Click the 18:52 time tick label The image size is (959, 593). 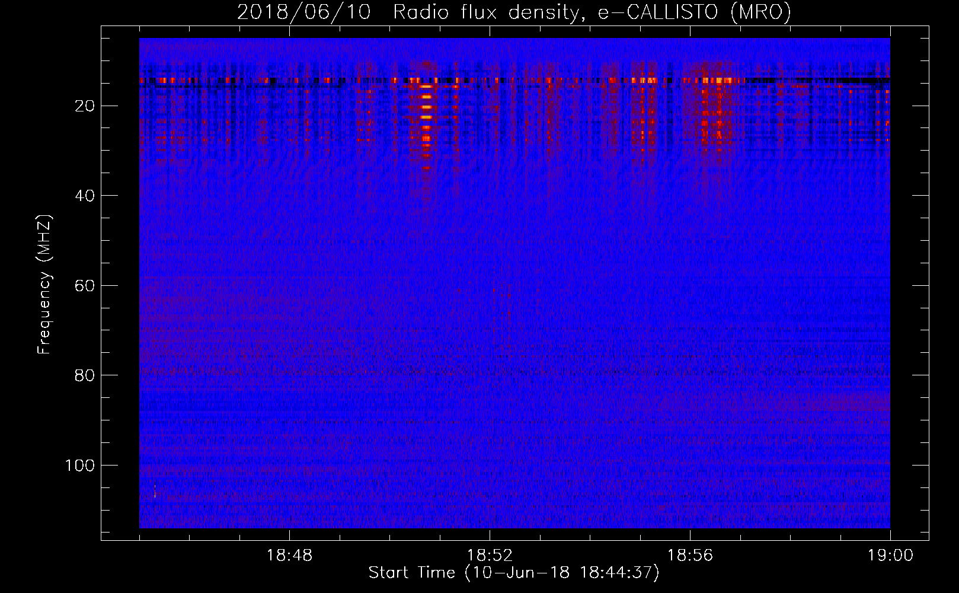490,556
